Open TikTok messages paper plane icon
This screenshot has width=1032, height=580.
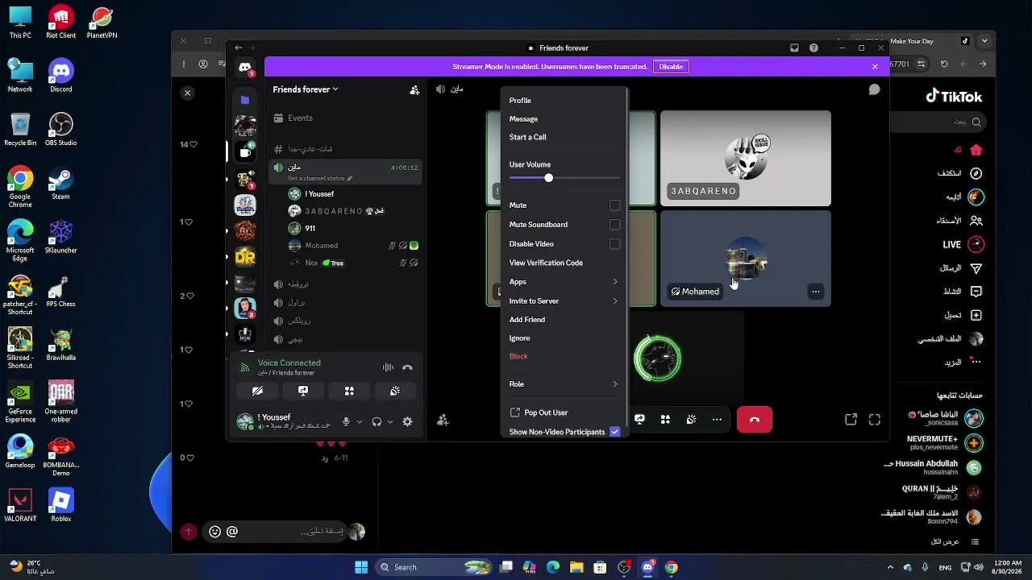(976, 267)
